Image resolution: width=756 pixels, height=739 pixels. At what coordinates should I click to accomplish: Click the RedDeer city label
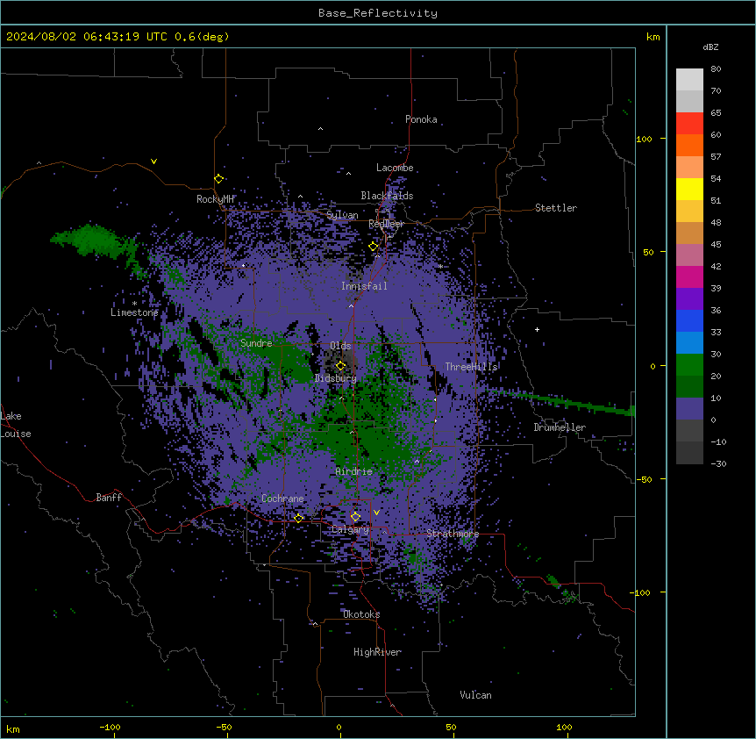coord(386,224)
